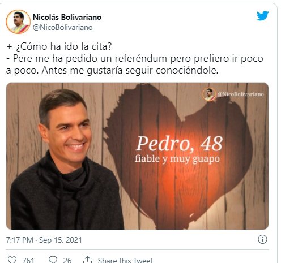Image resolution: width=281 pixels, height=263 pixels.
Task: Open the 7:17 PM · Sep 15, 2021 timestamp
Action: 44,240
